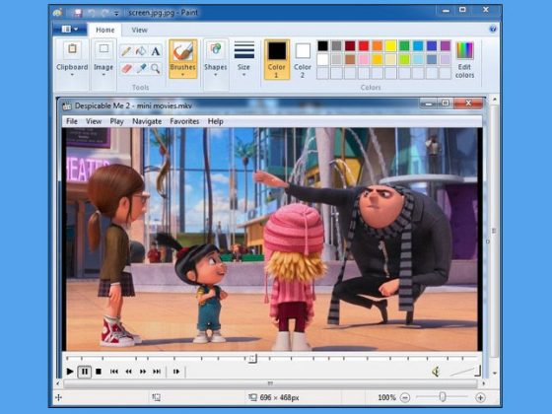Click the skip to next button
The image size is (552, 414).
coord(157,372)
